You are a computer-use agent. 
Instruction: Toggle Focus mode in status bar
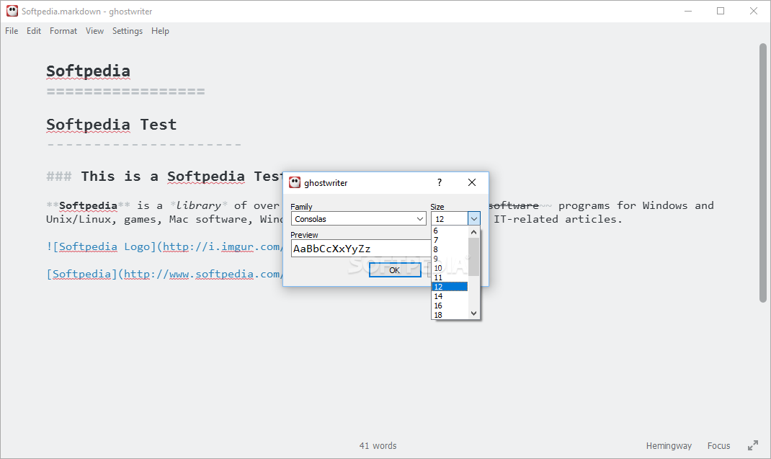[718, 446]
